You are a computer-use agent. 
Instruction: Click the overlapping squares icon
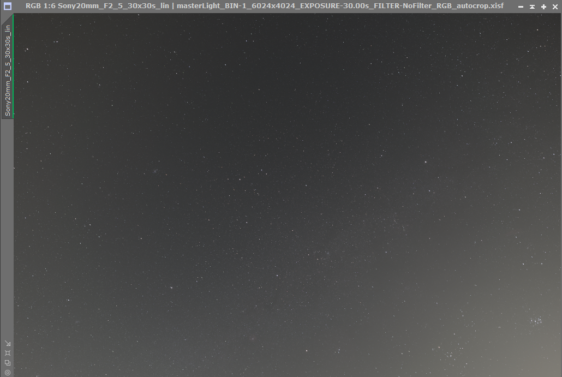[x=8, y=363]
